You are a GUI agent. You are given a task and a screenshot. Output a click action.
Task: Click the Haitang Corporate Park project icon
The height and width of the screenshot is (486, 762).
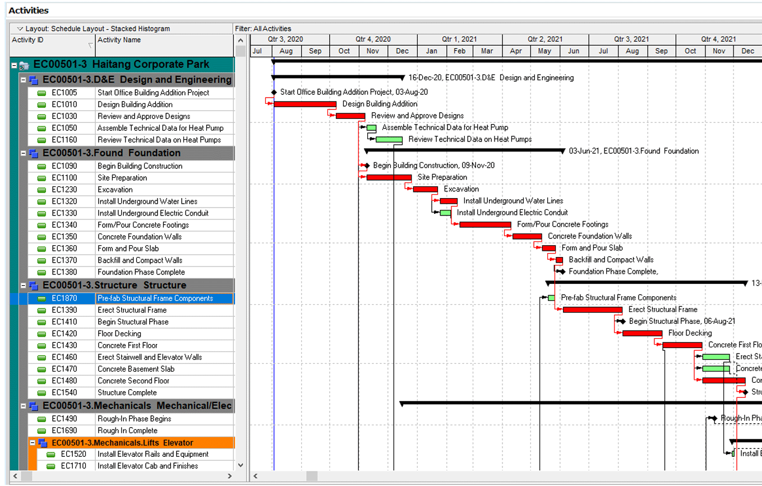tap(24, 65)
